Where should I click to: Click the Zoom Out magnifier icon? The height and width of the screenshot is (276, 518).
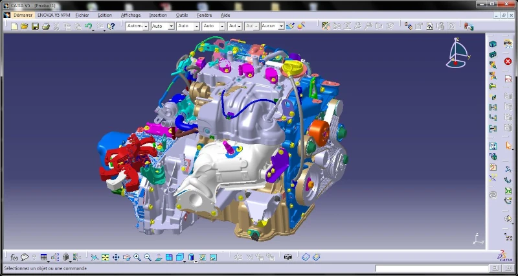pos(148,257)
